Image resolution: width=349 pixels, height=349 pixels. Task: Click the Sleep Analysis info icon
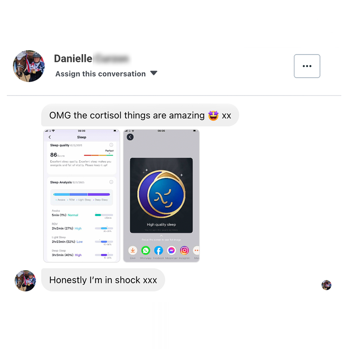pyautogui.click(x=111, y=182)
